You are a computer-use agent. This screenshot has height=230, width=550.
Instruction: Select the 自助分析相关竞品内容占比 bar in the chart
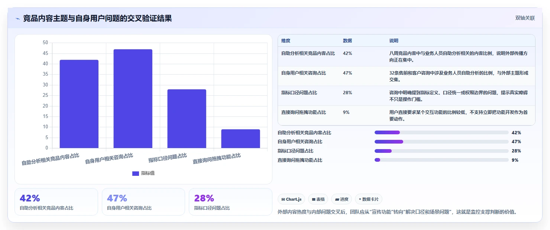pos(79,104)
